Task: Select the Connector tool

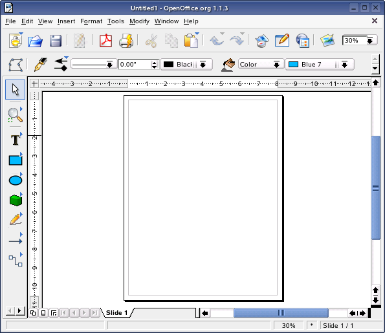Action: click(16, 261)
